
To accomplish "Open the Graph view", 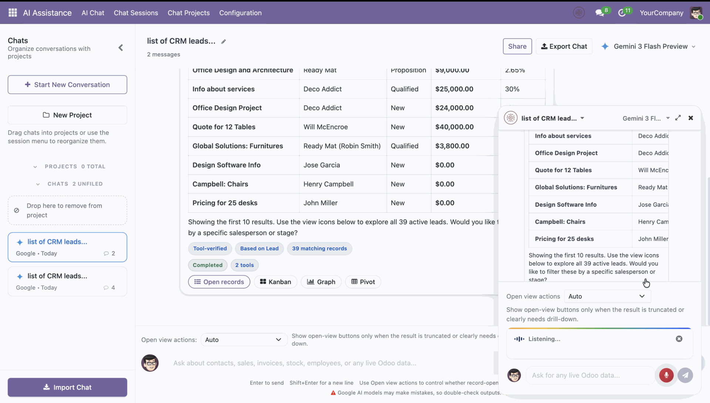I will (321, 282).
